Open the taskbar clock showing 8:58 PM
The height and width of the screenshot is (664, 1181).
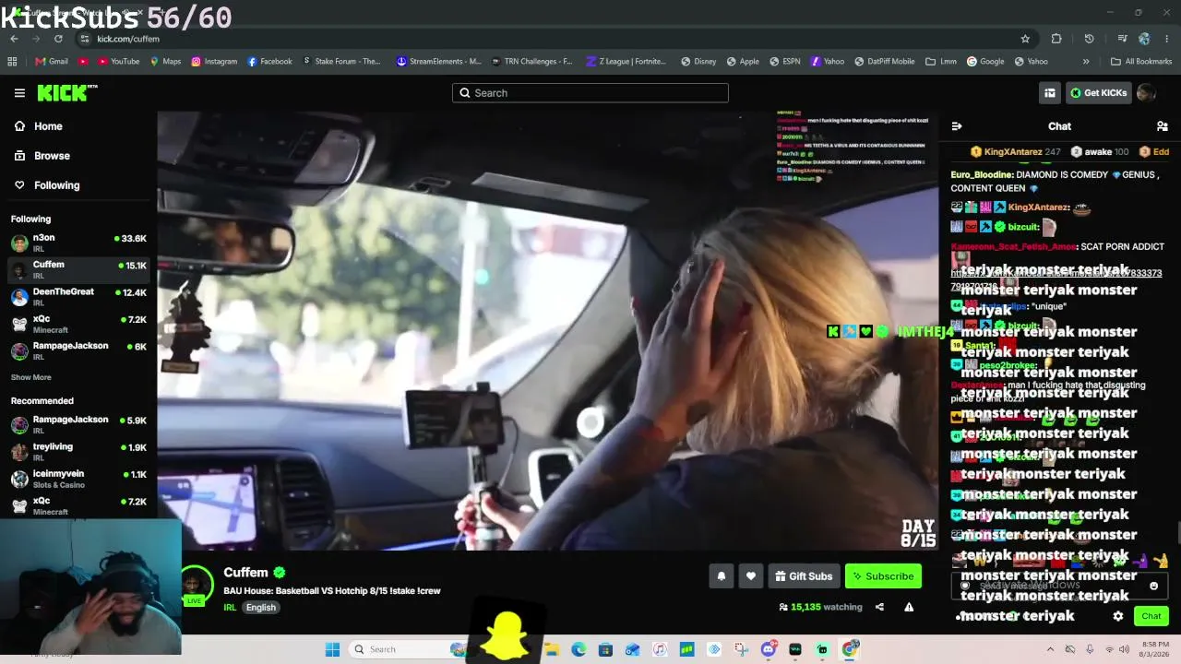(1156, 649)
